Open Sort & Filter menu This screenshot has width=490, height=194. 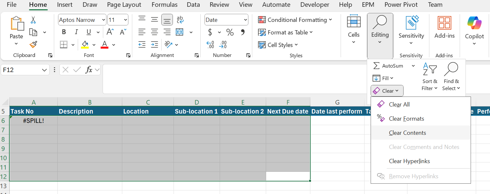pos(430,77)
